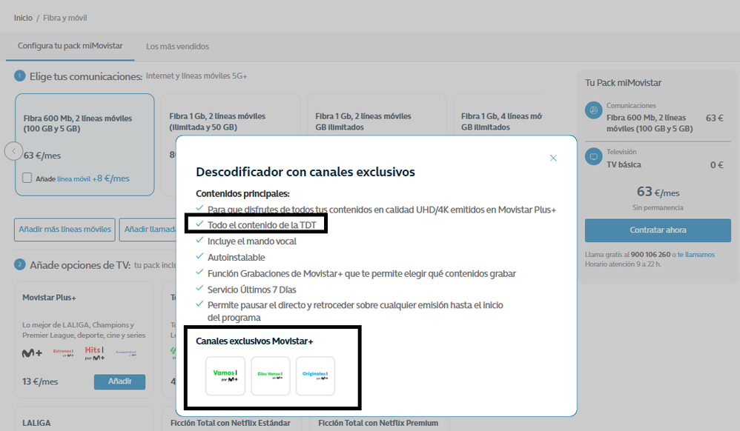The image size is (740, 431).
Task: Close the Descodificador popup with the X
Action: (553, 158)
